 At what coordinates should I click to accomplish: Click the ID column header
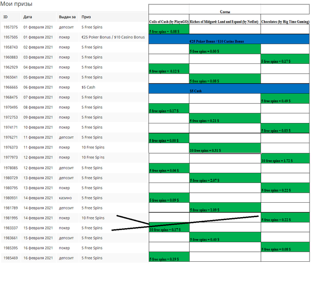pos(5,17)
